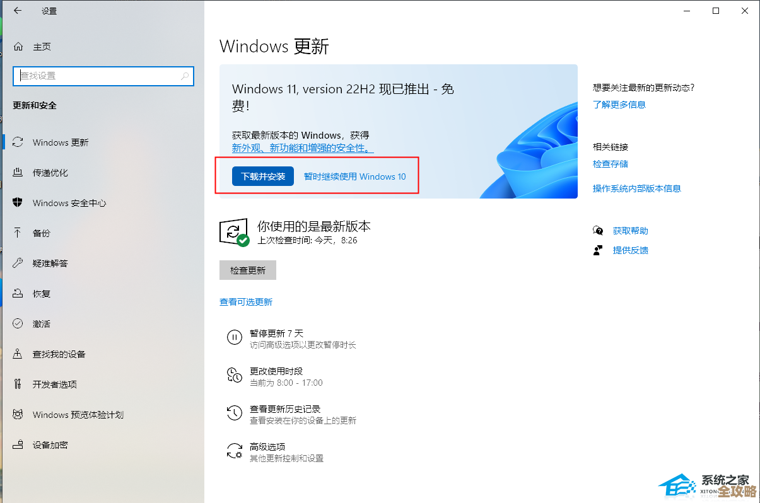Open 查看可选更新
This screenshot has height=503, width=760.
[246, 302]
